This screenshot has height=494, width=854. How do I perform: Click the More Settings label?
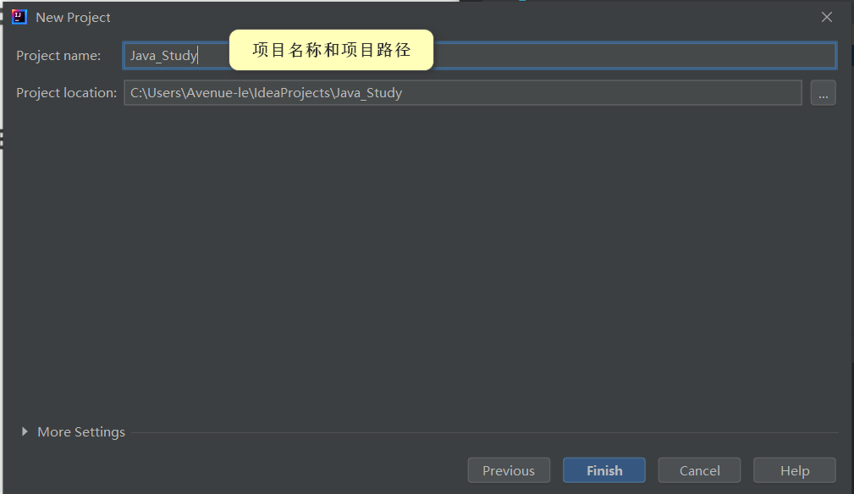[x=81, y=432]
